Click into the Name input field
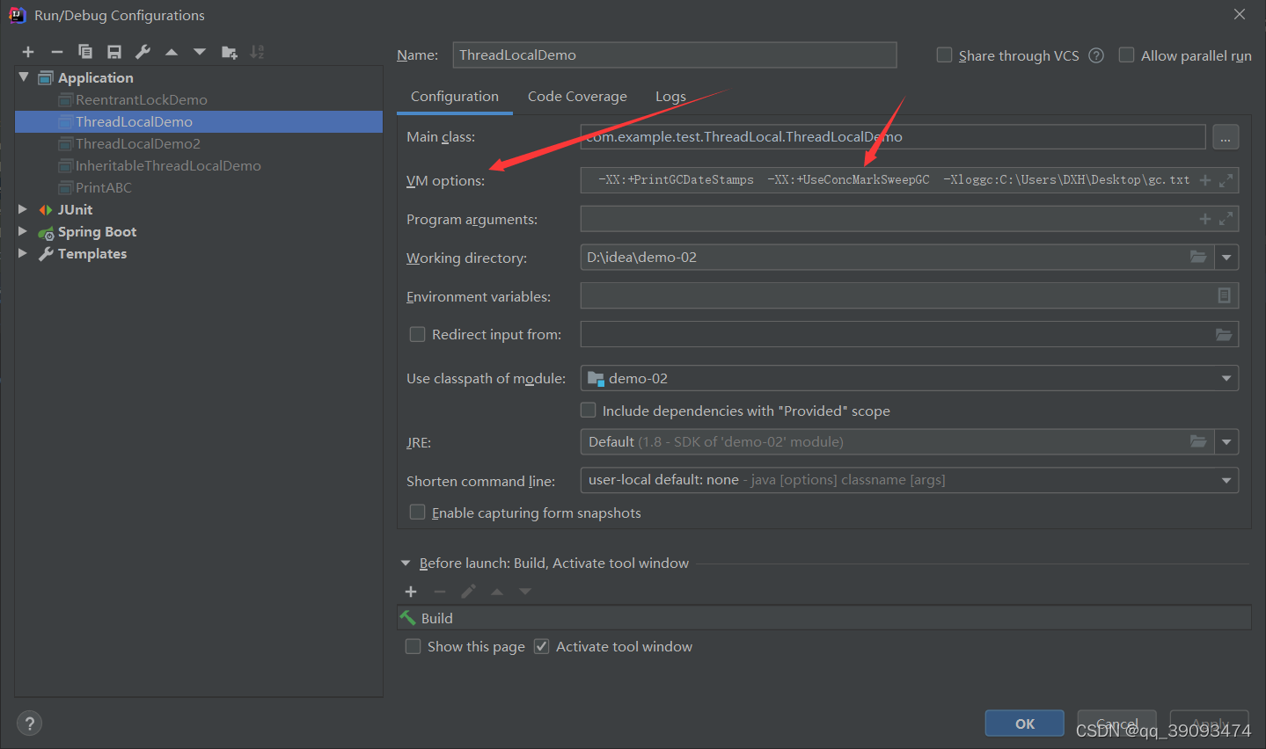 pyautogui.click(x=675, y=55)
